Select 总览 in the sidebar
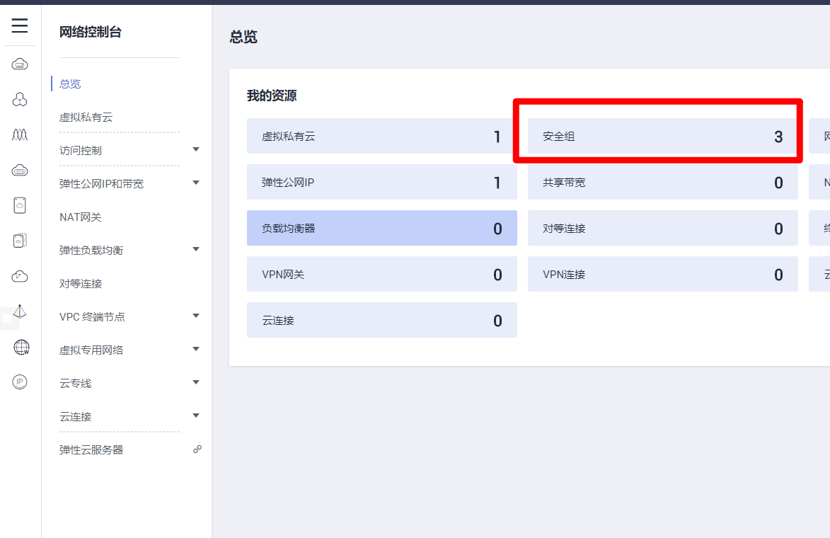830x538 pixels. (70, 84)
